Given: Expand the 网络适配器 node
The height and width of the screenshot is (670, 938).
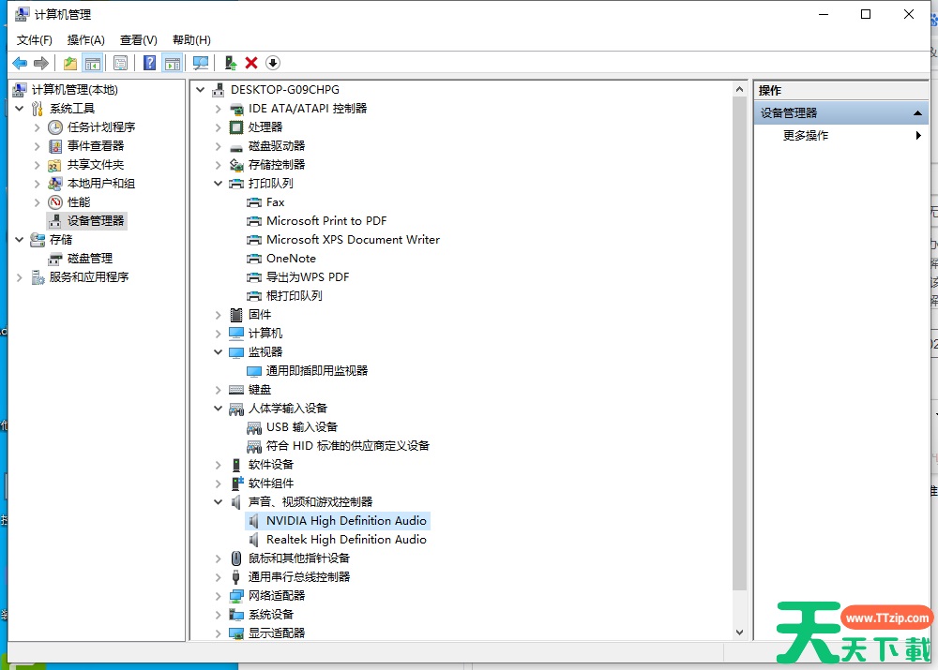Looking at the screenshot, I should point(219,596).
